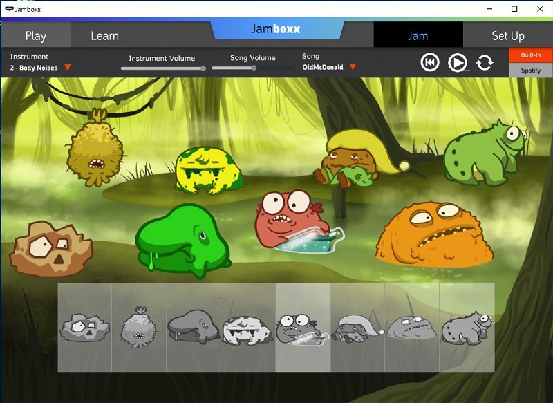Go to the Jam tab
This screenshot has height=403, width=553.
(x=418, y=35)
